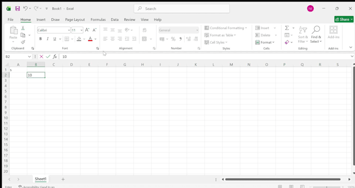Increase indent
355x188 pixels.
[134, 39]
